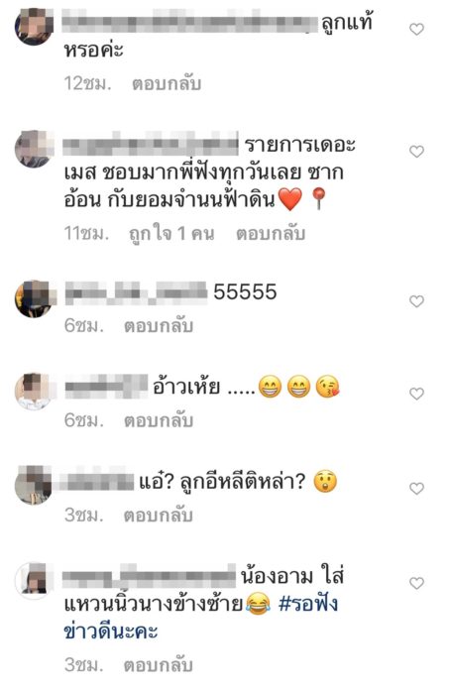This screenshot has height=690, width=450.
Task: Reply to the ลูกอีหลีติหล่า comment
Action: 159,515
